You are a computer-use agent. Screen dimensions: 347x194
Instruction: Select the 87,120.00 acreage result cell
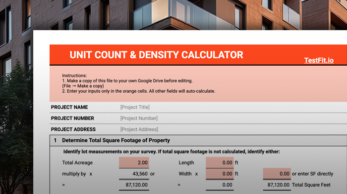(136, 185)
